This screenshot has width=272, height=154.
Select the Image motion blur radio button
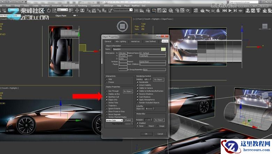(x=158, y=126)
